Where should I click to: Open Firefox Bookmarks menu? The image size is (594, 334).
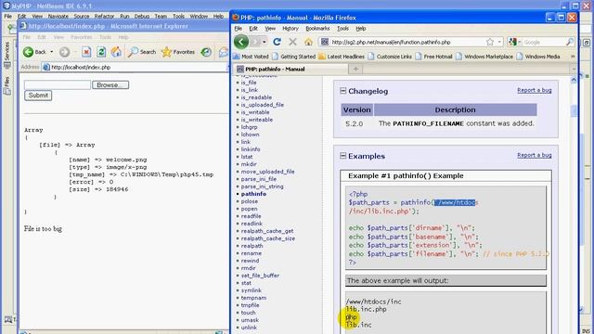[x=317, y=29]
